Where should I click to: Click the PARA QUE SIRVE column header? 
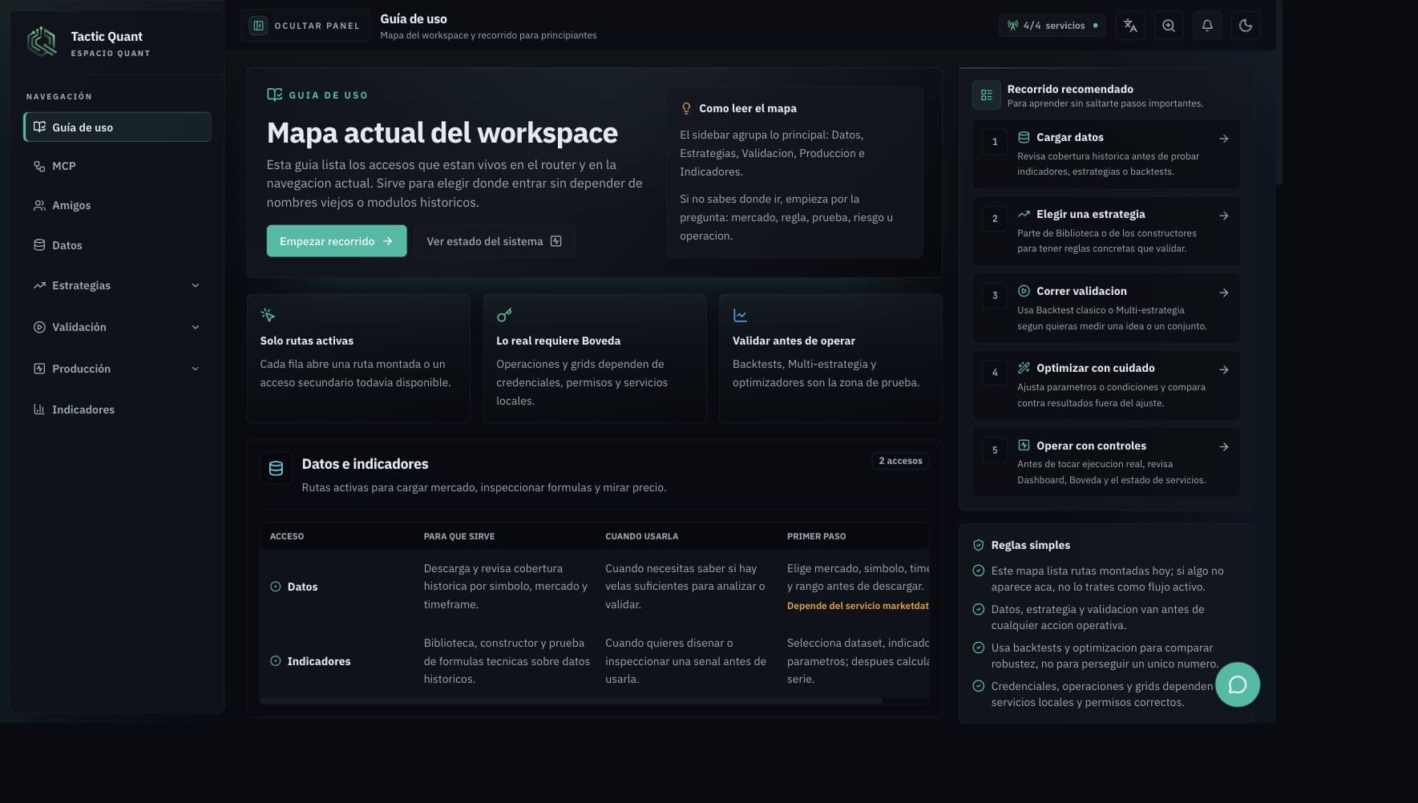coord(459,536)
